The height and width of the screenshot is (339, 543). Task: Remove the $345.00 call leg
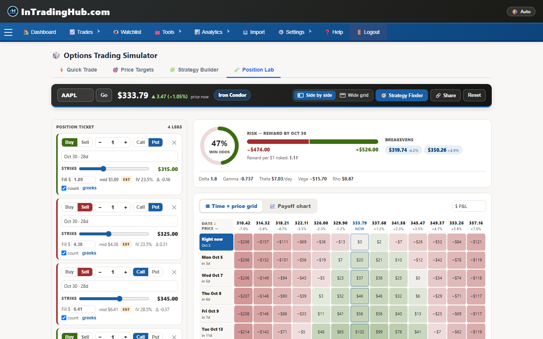(174, 272)
